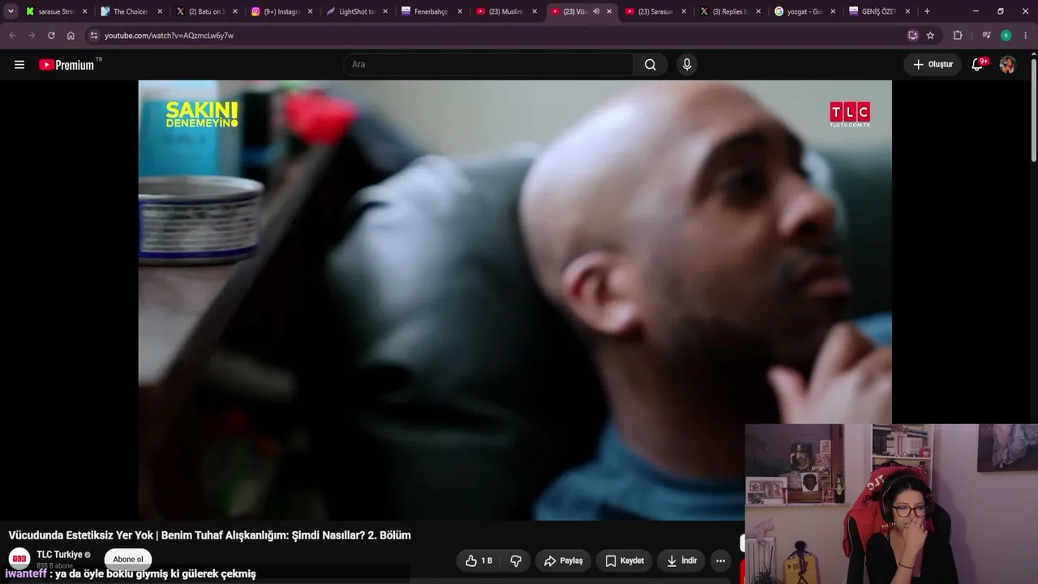Click the install app icon in address bar
This screenshot has width=1038, height=584.
(x=912, y=36)
